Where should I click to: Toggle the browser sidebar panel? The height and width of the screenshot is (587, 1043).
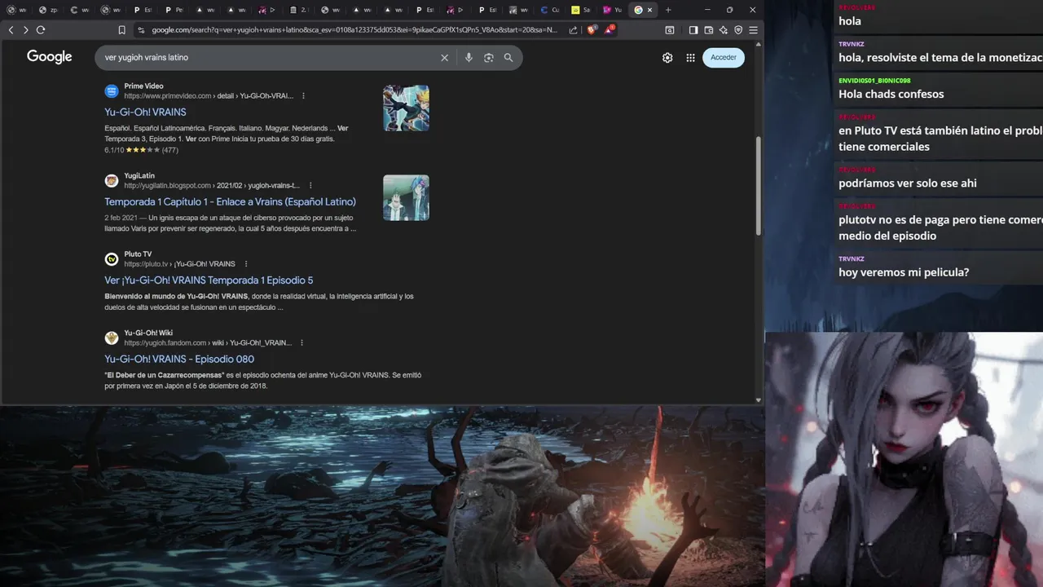pos(693,30)
